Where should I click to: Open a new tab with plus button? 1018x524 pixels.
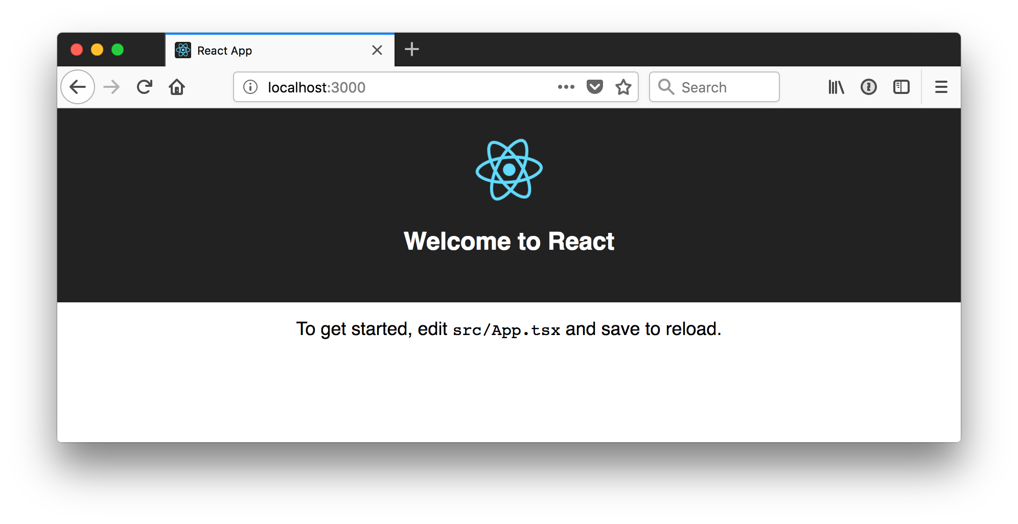[411, 50]
